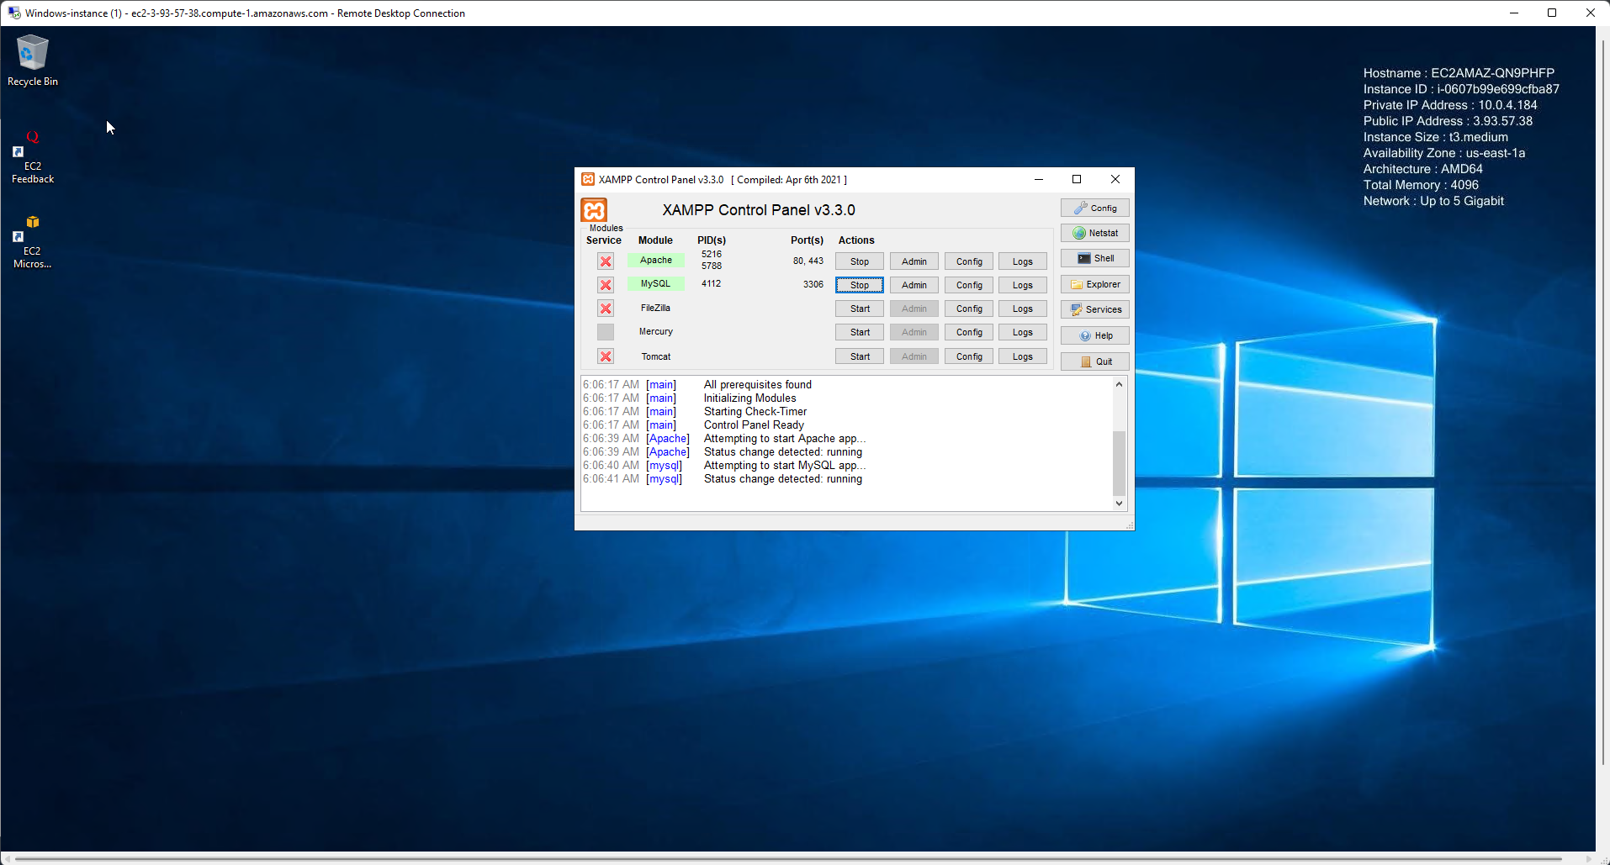
Task: Open the Windows Services list
Action: coord(1094,309)
